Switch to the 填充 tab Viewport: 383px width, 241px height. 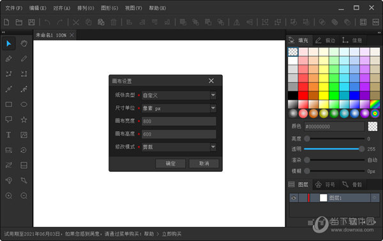(299, 40)
